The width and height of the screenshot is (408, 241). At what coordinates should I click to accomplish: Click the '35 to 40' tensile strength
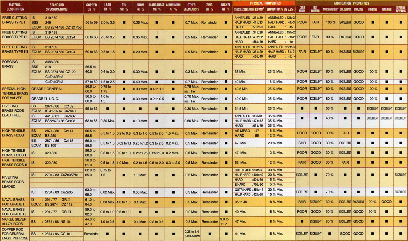(x=241, y=202)
